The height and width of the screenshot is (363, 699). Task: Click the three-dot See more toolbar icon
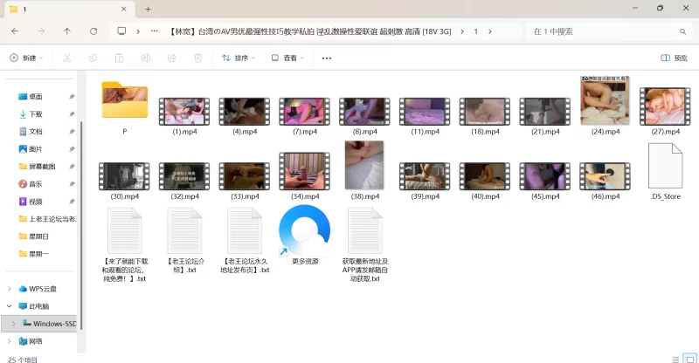[327, 58]
